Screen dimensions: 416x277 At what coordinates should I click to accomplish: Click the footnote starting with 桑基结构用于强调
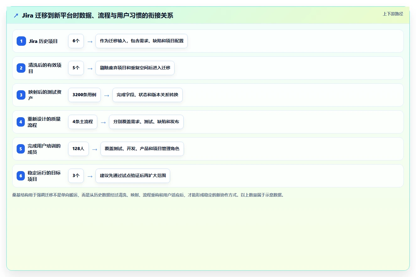tap(148, 195)
